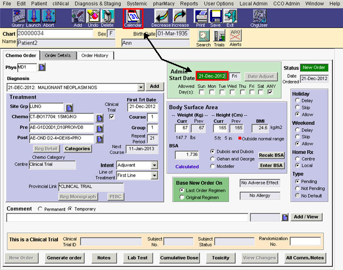Click the Decrease arrow icon
343x270 pixels.
point(161,16)
